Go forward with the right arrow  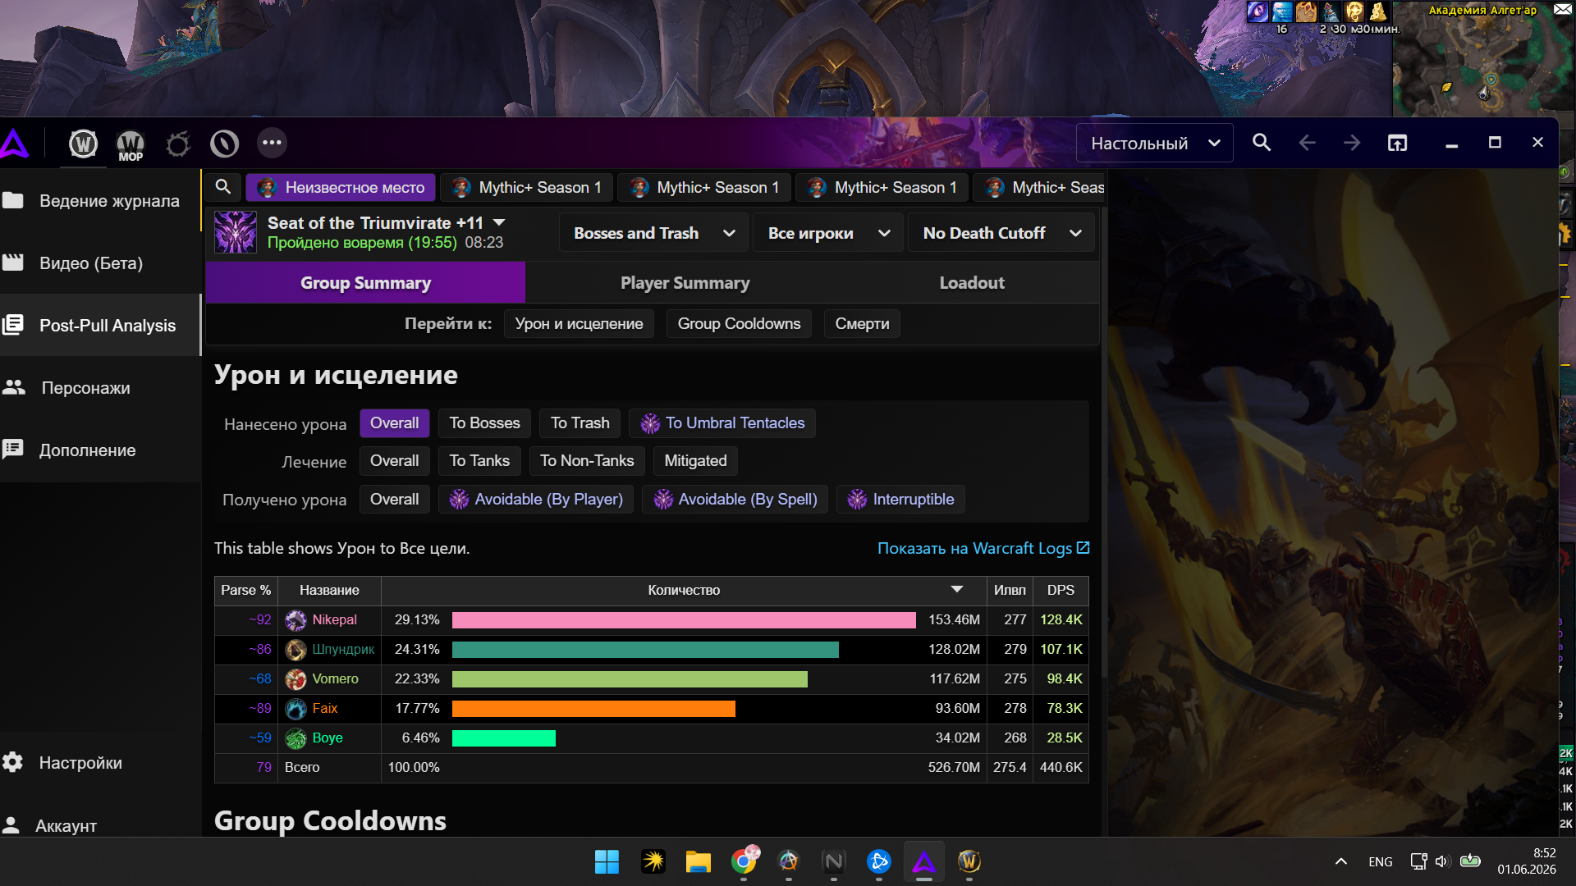(1352, 143)
